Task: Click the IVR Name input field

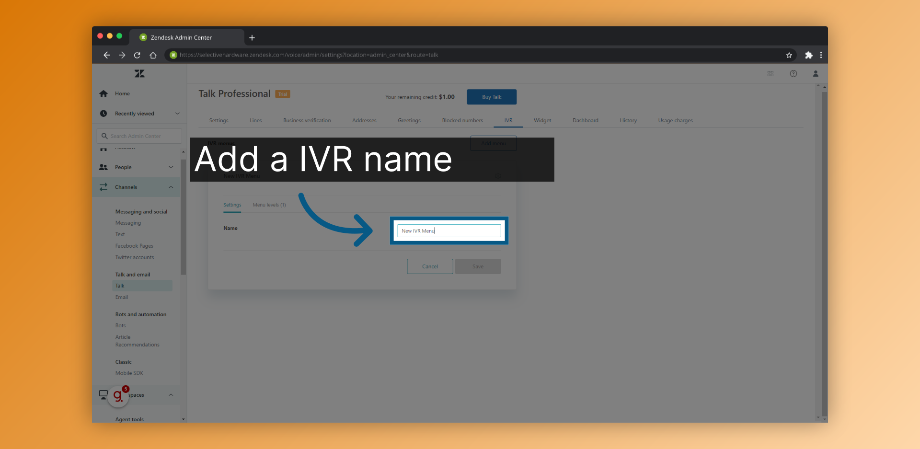Action: (449, 230)
